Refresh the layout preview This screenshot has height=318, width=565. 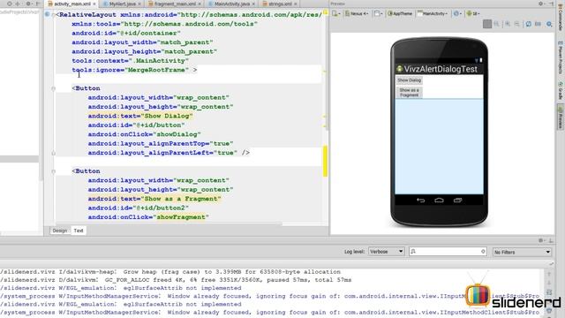point(528,24)
